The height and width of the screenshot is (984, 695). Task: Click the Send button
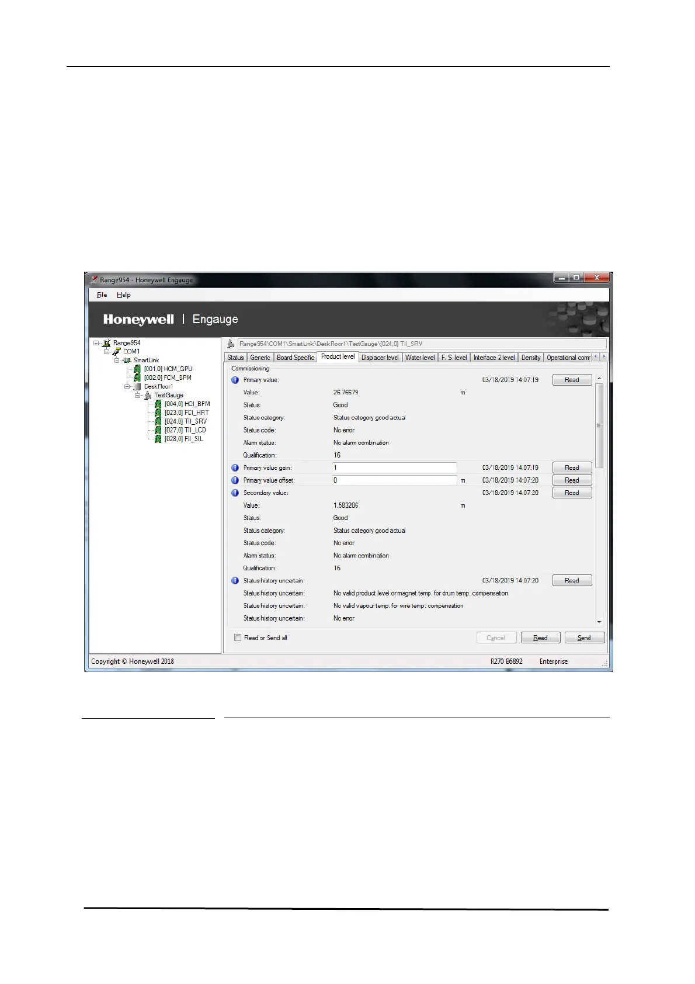pyautogui.click(x=585, y=638)
